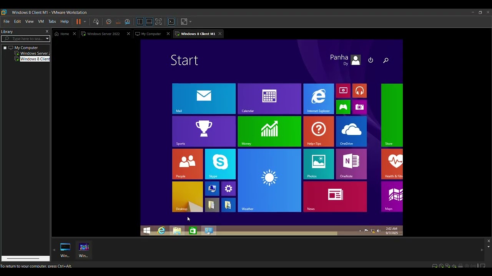Toggle the library sidebar visibility button
Screen dimensions: 492x276
pos(140,21)
